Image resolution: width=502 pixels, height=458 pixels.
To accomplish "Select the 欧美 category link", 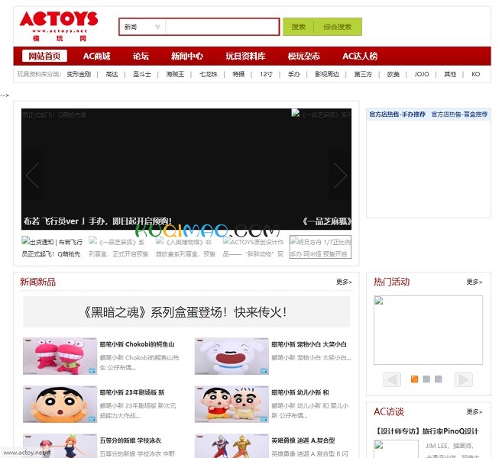I will pos(394,74).
